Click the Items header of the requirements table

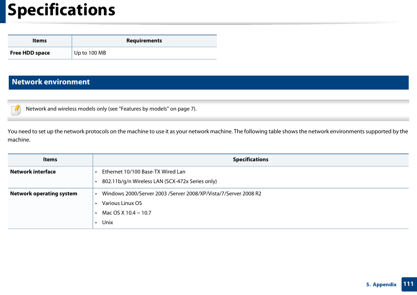(x=40, y=41)
